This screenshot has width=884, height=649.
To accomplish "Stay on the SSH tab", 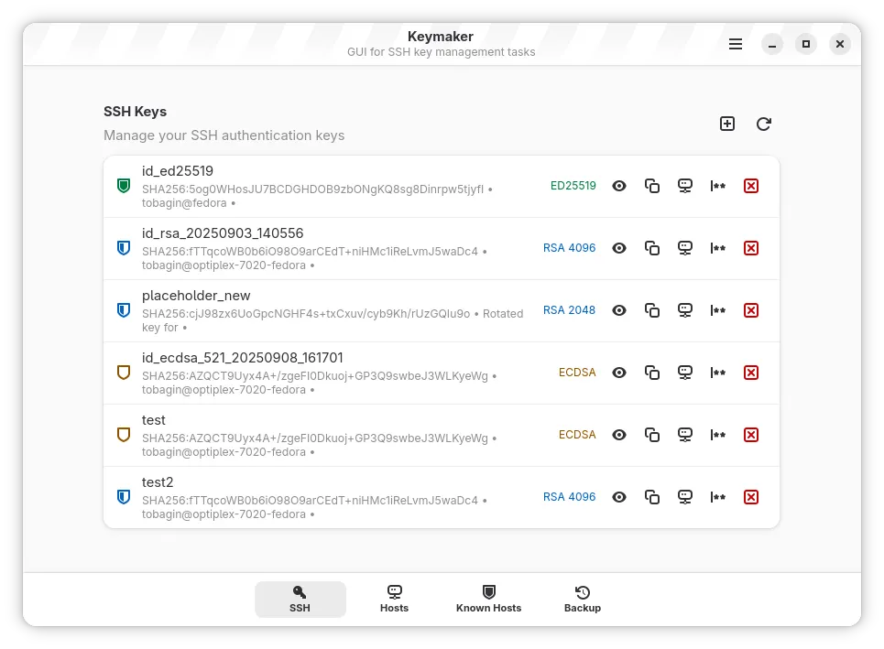I will (300, 600).
